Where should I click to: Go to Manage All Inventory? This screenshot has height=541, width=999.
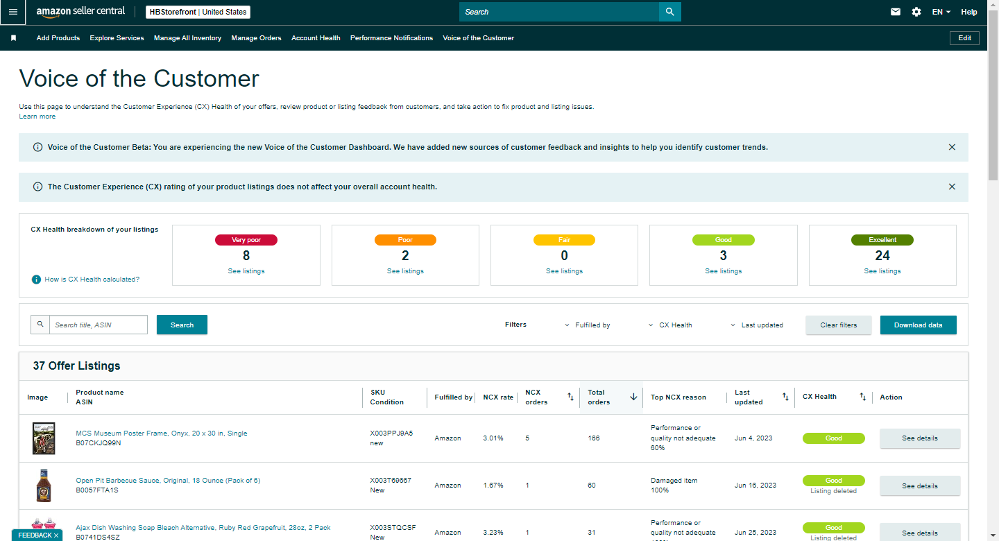tap(187, 38)
